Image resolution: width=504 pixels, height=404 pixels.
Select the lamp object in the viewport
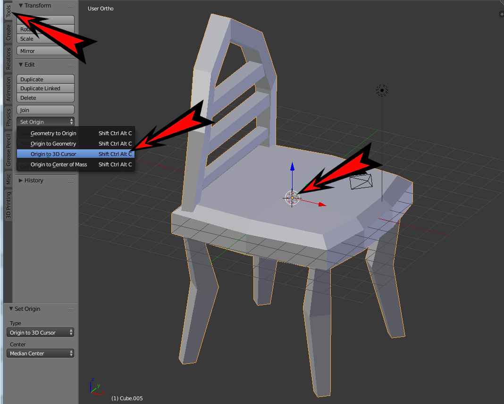(382, 90)
